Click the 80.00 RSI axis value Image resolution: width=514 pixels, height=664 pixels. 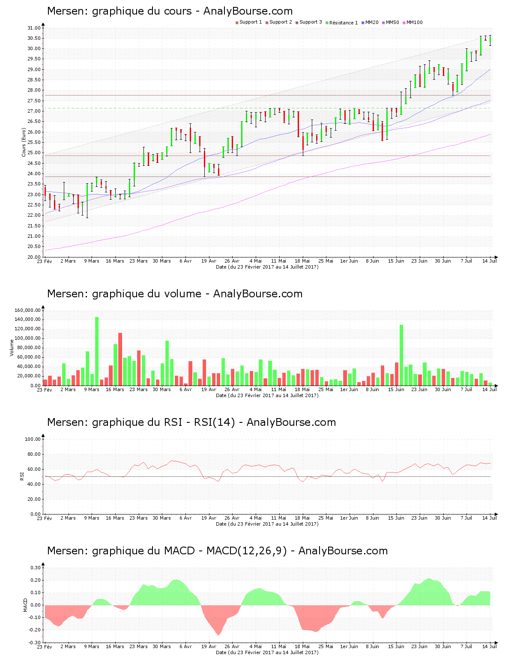[x=34, y=454]
